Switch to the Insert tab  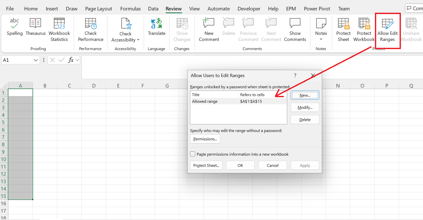coord(52,9)
